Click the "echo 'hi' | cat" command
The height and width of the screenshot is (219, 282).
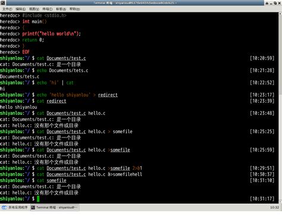55,83
